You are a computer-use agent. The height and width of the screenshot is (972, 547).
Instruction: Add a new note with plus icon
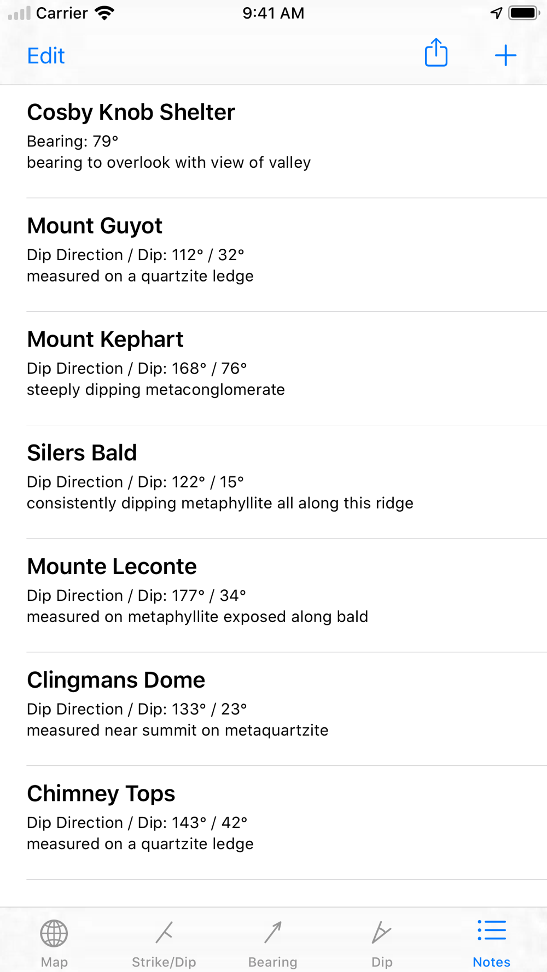505,55
